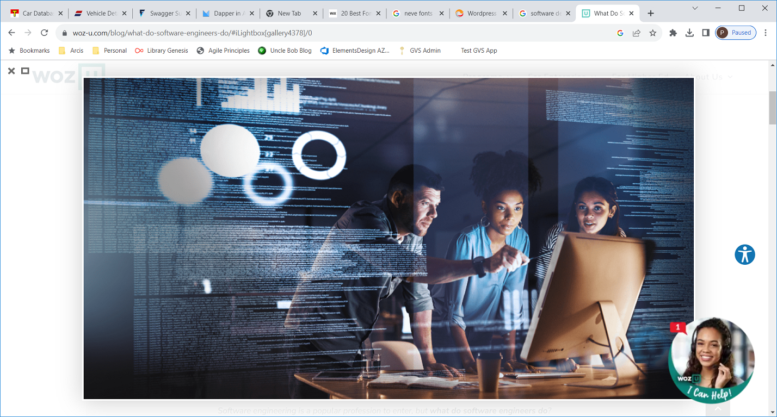Screen dimensions: 777x417
Task: Share this page icon
Action: (636, 33)
